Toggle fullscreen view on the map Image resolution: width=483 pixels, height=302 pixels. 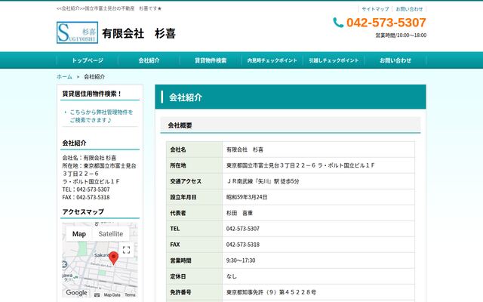pos(126,250)
